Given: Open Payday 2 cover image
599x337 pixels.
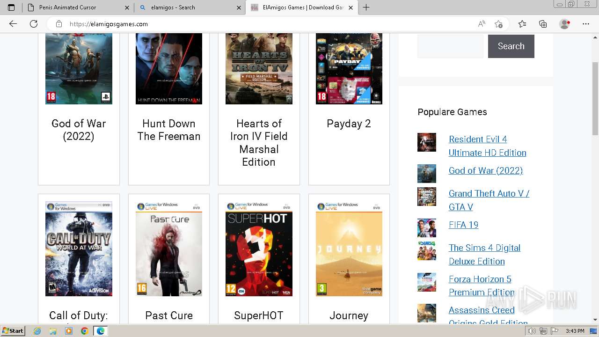Looking at the screenshot, I should (x=349, y=68).
